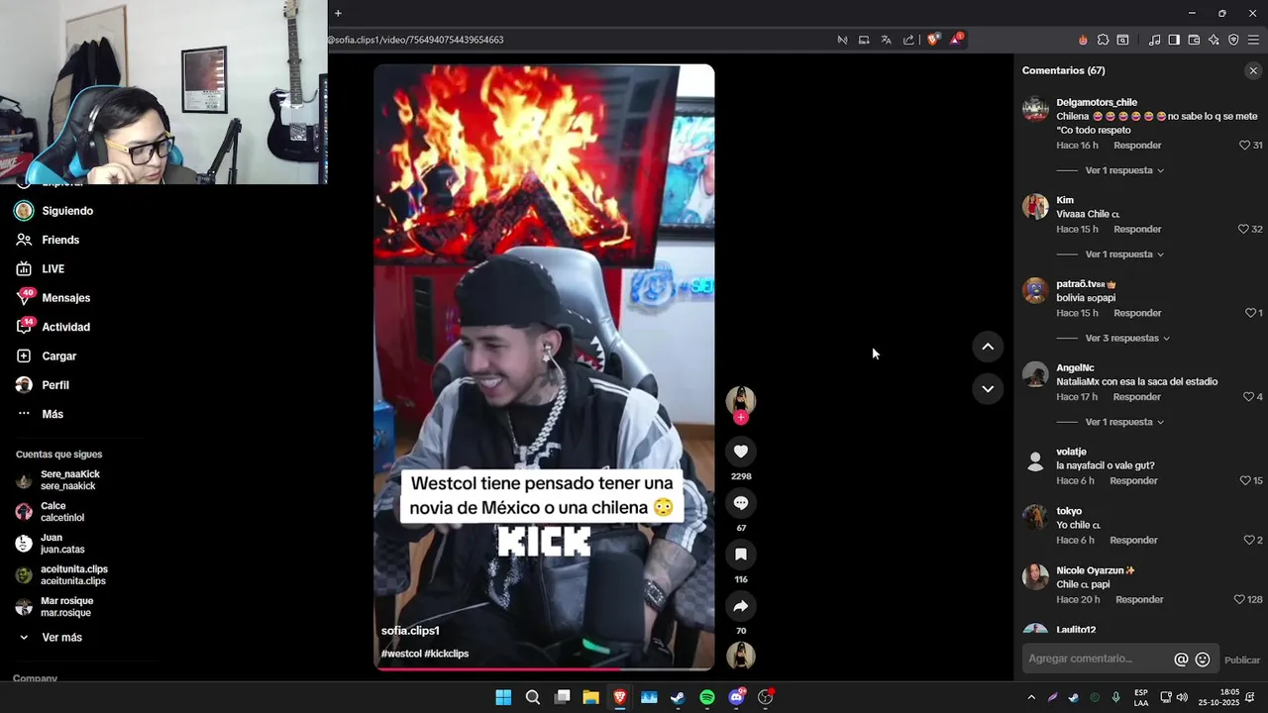Image resolution: width=1268 pixels, height=713 pixels.
Task: Open comments via the speech bubble icon
Action: pos(740,503)
